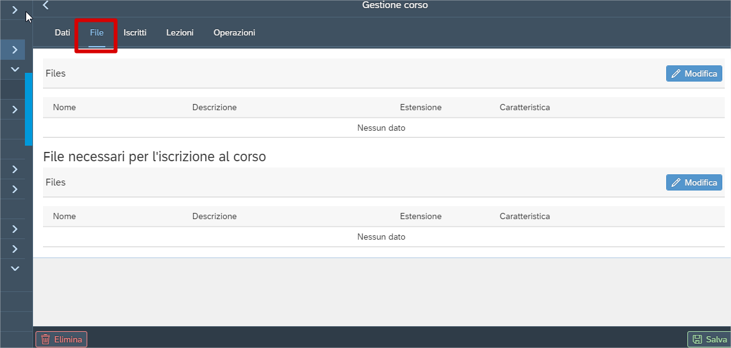Click the blue vertical bar in sidebar
The height and width of the screenshot is (348, 731).
(x=29, y=109)
